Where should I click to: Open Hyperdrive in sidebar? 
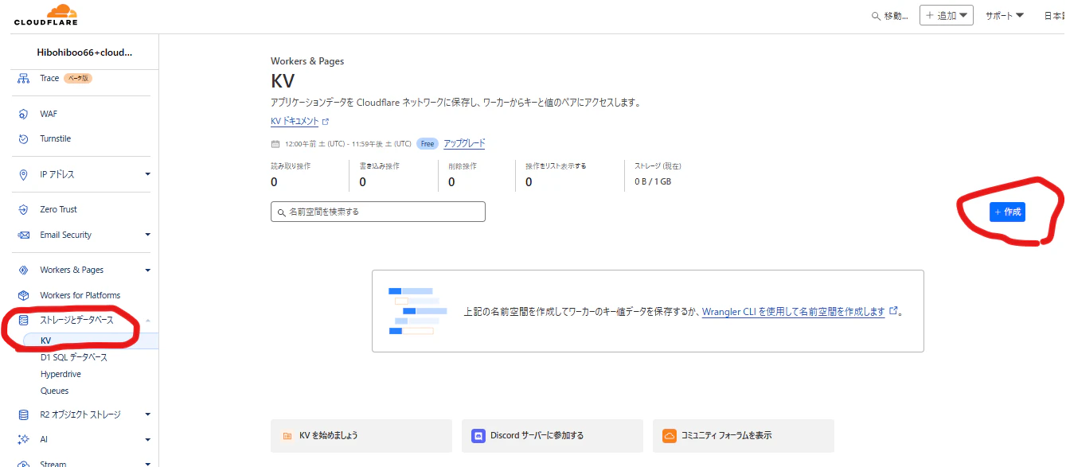tap(61, 374)
